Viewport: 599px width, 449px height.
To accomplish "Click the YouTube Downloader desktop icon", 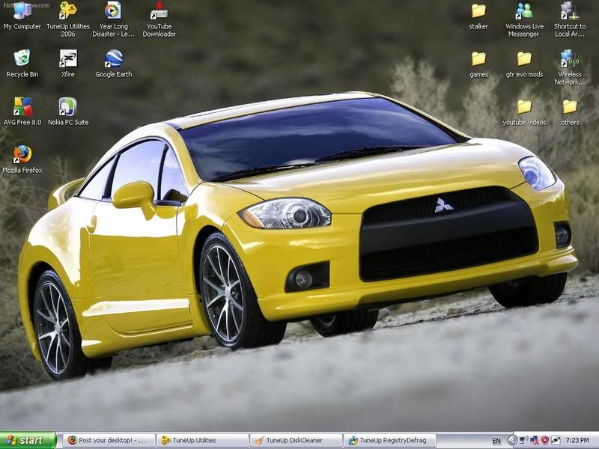I will tap(159, 11).
